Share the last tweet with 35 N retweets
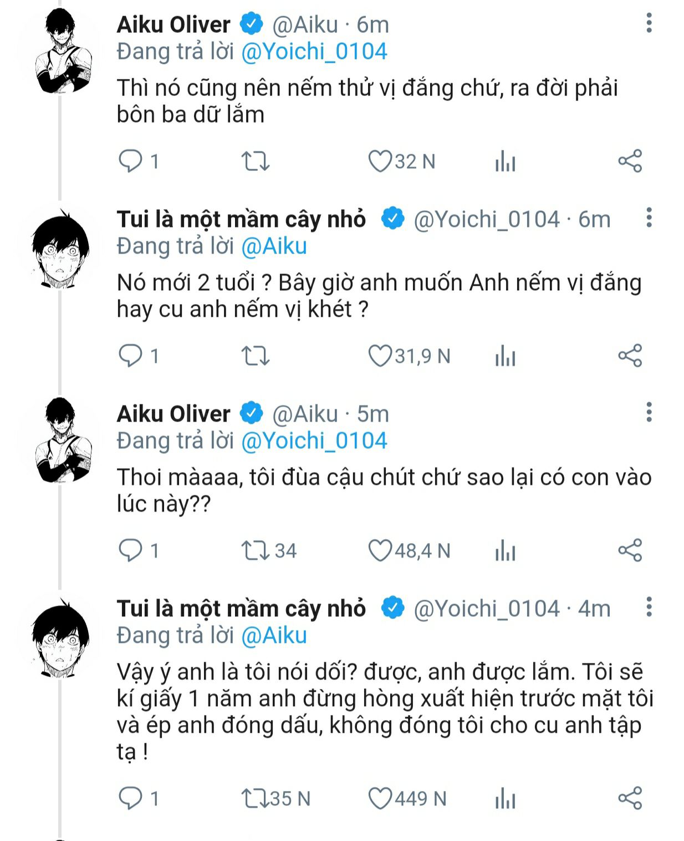The image size is (684, 841). [630, 798]
